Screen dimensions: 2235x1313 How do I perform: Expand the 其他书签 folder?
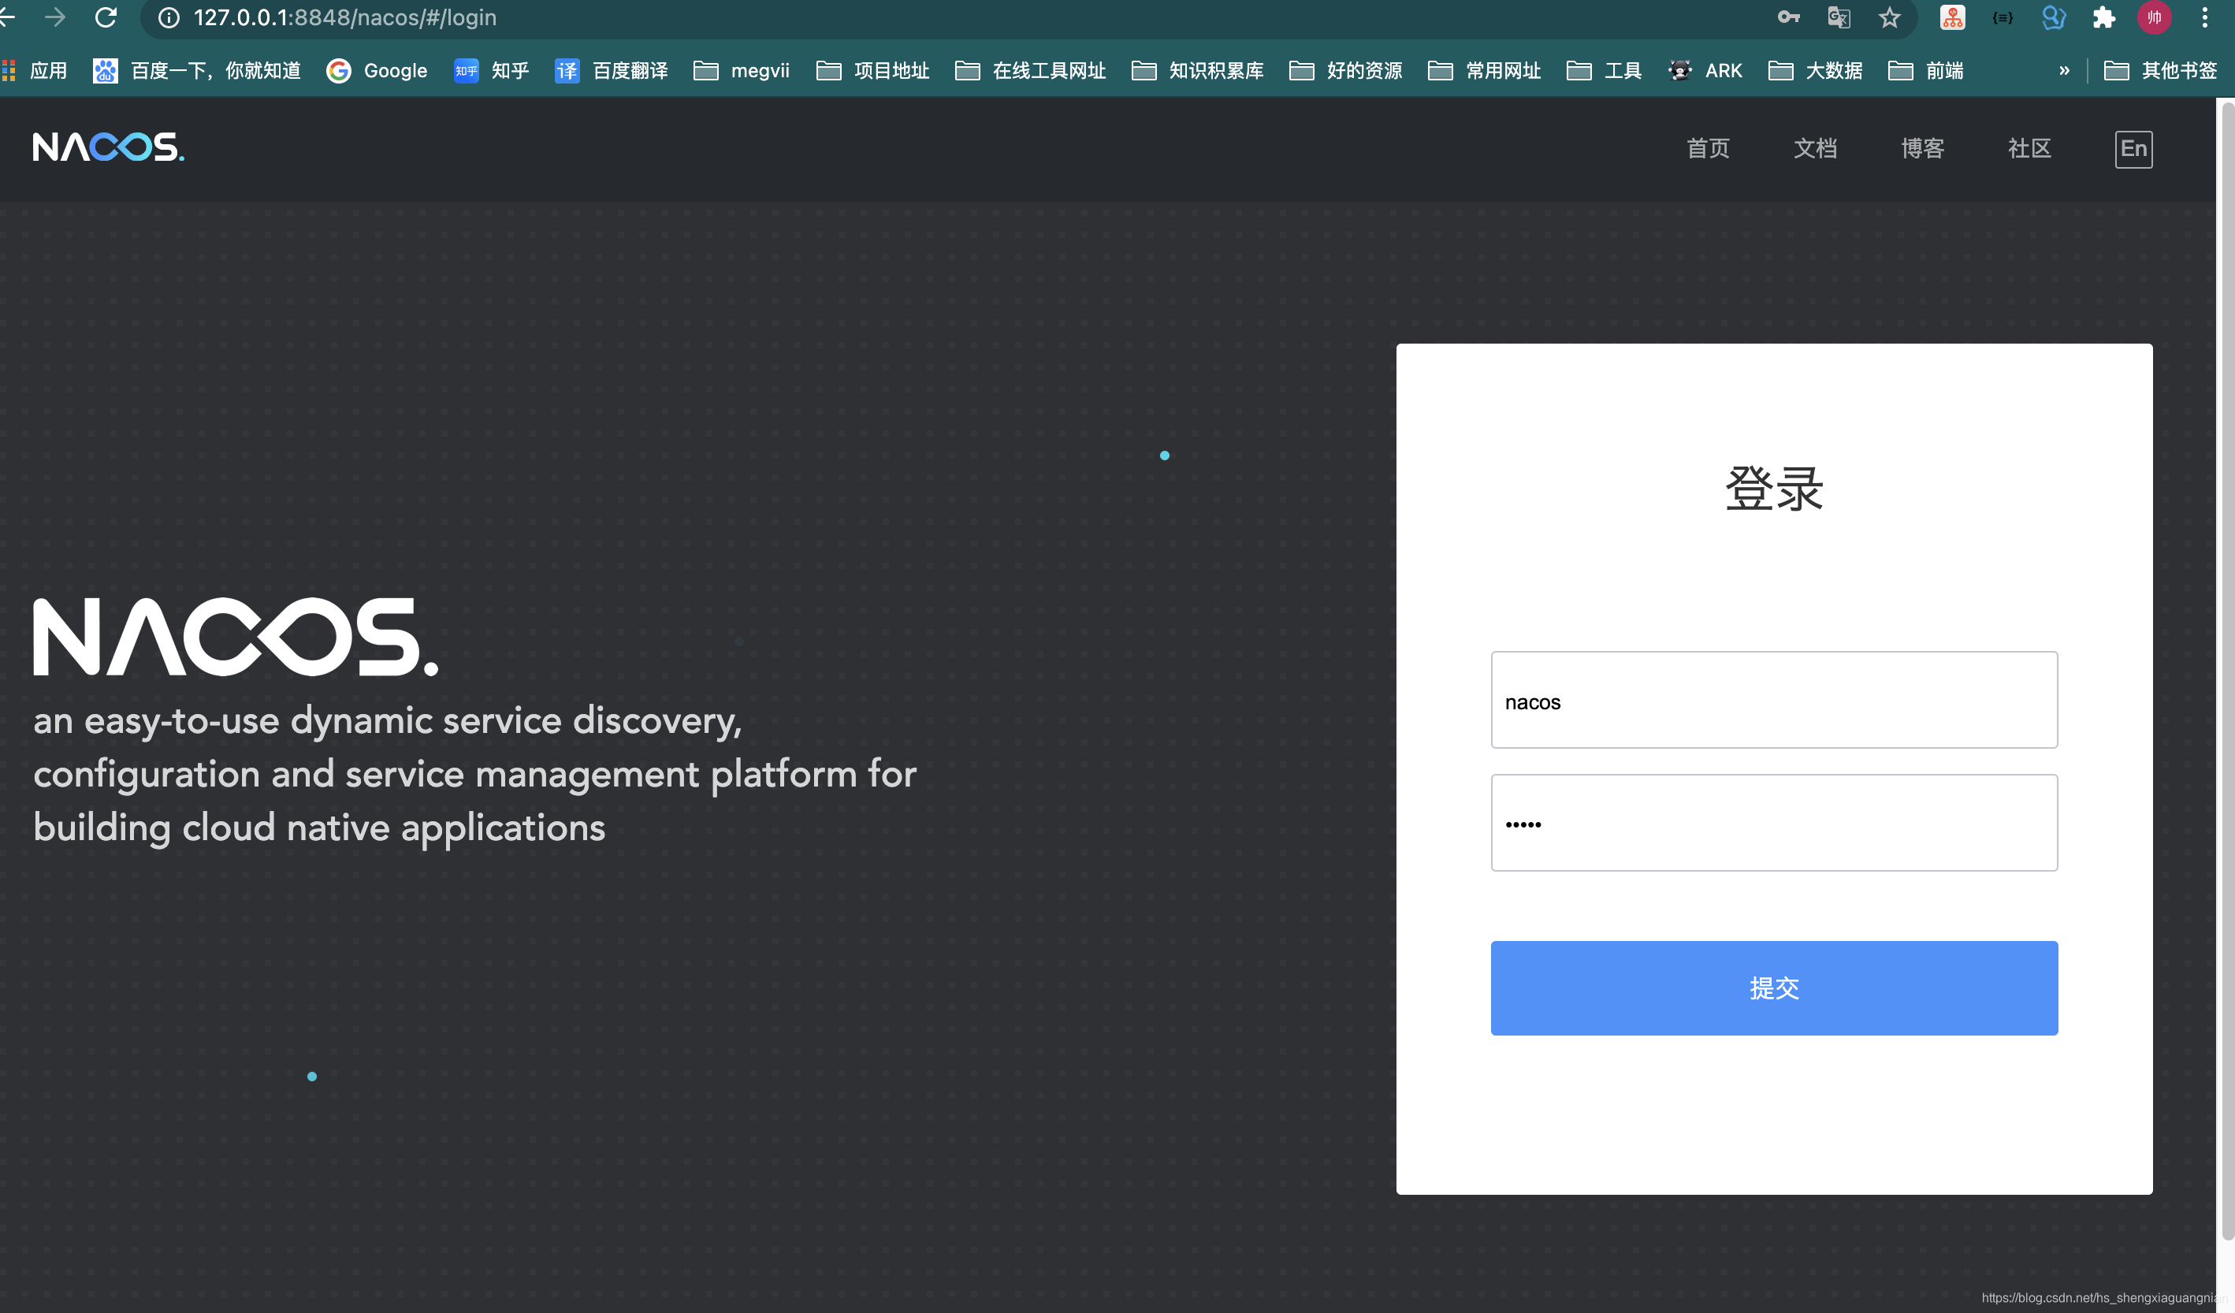(2160, 70)
